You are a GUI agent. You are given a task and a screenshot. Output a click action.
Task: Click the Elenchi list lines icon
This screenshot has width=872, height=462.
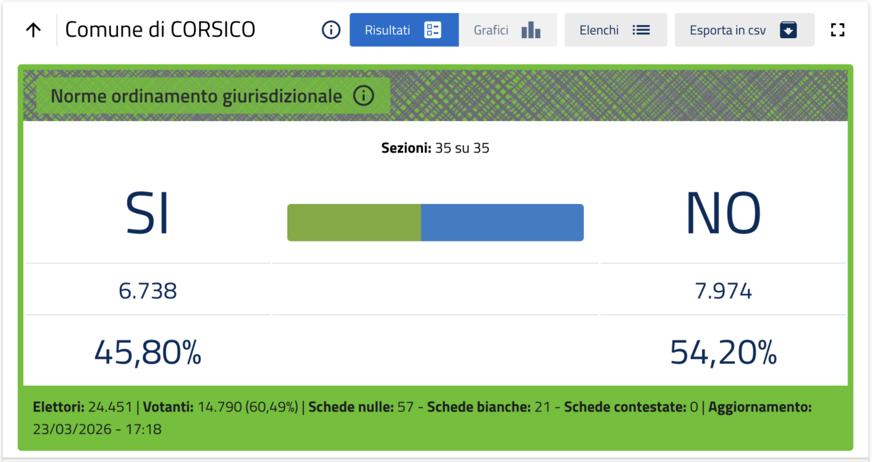coord(641,30)
